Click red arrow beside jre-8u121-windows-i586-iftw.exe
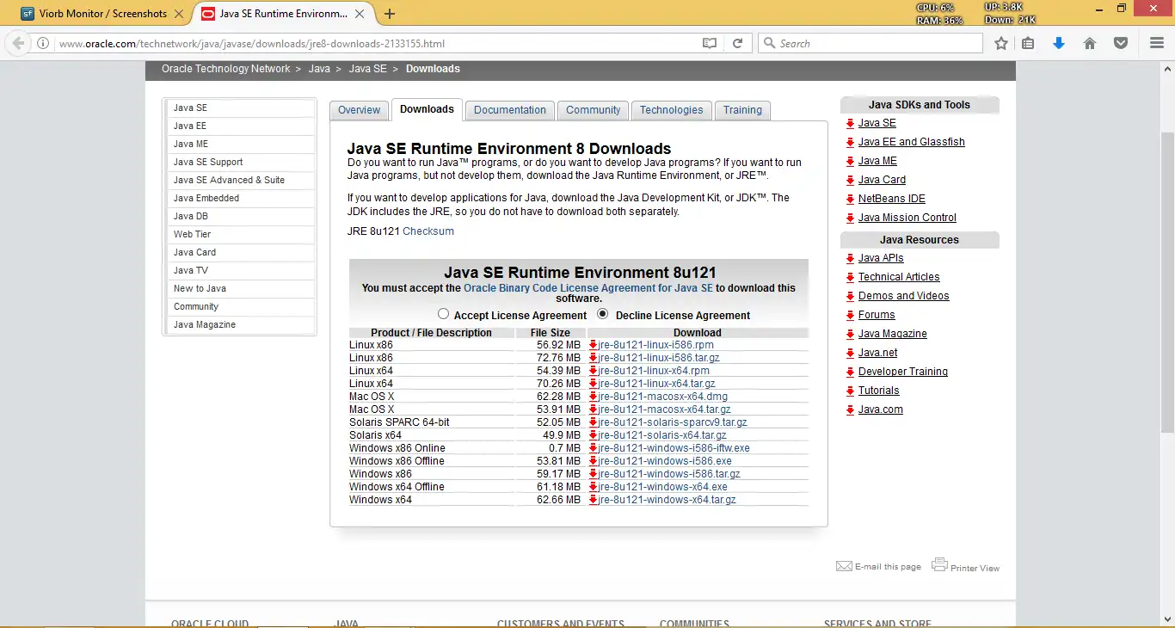 [593, 448]
